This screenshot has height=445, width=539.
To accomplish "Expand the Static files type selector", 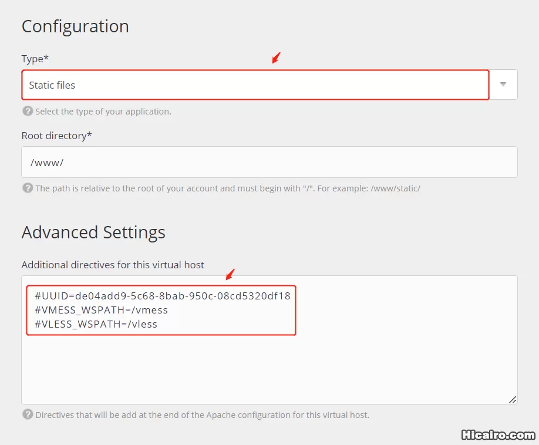I will 503,85.
